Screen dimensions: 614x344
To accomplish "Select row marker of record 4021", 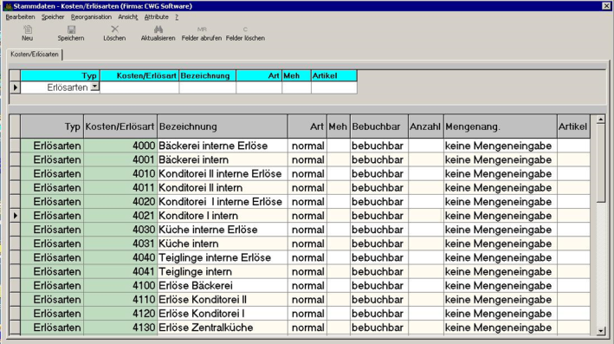I will tap(15, 216).
